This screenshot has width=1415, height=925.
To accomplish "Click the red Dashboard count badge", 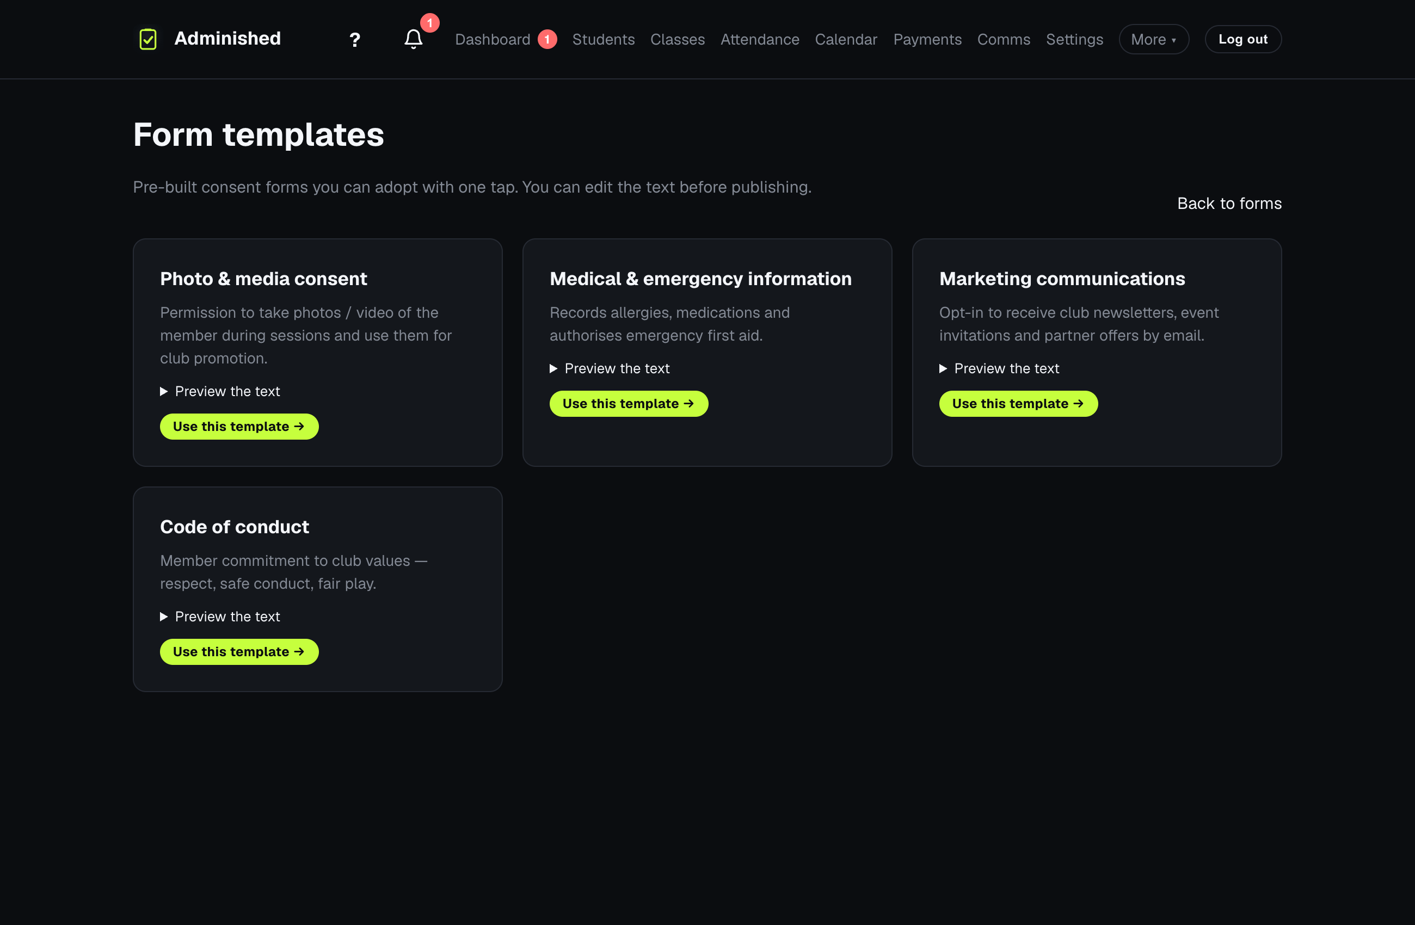I will point(547,39).
